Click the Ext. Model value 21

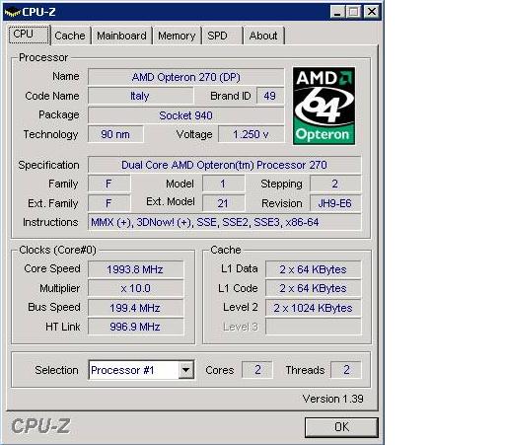pos(223,203)
